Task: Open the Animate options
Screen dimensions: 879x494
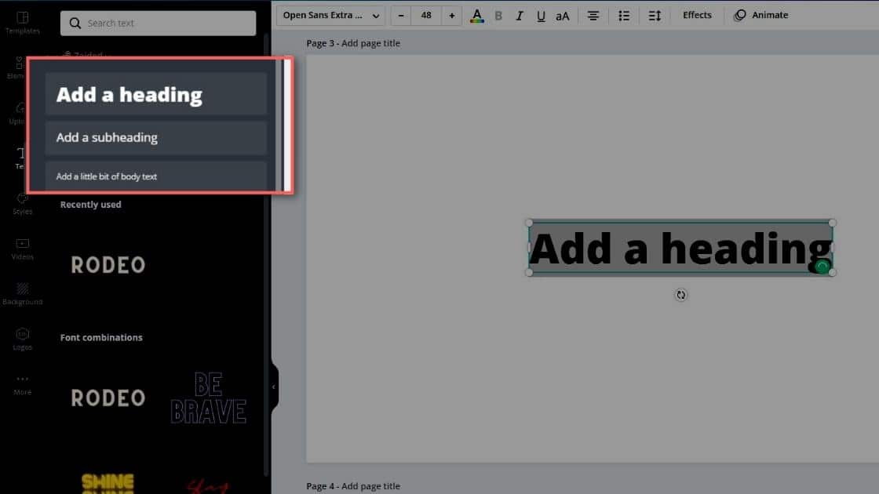Action: [x=760, y=15]
